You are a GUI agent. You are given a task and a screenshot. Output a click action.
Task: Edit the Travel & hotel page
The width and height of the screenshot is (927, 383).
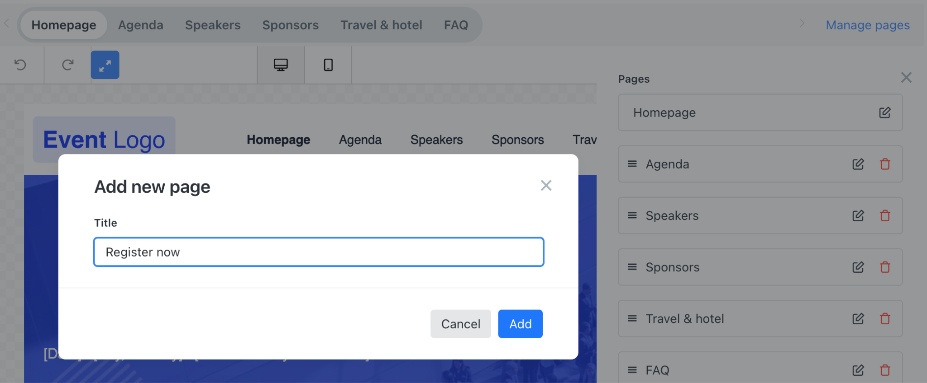coord(858,318)
